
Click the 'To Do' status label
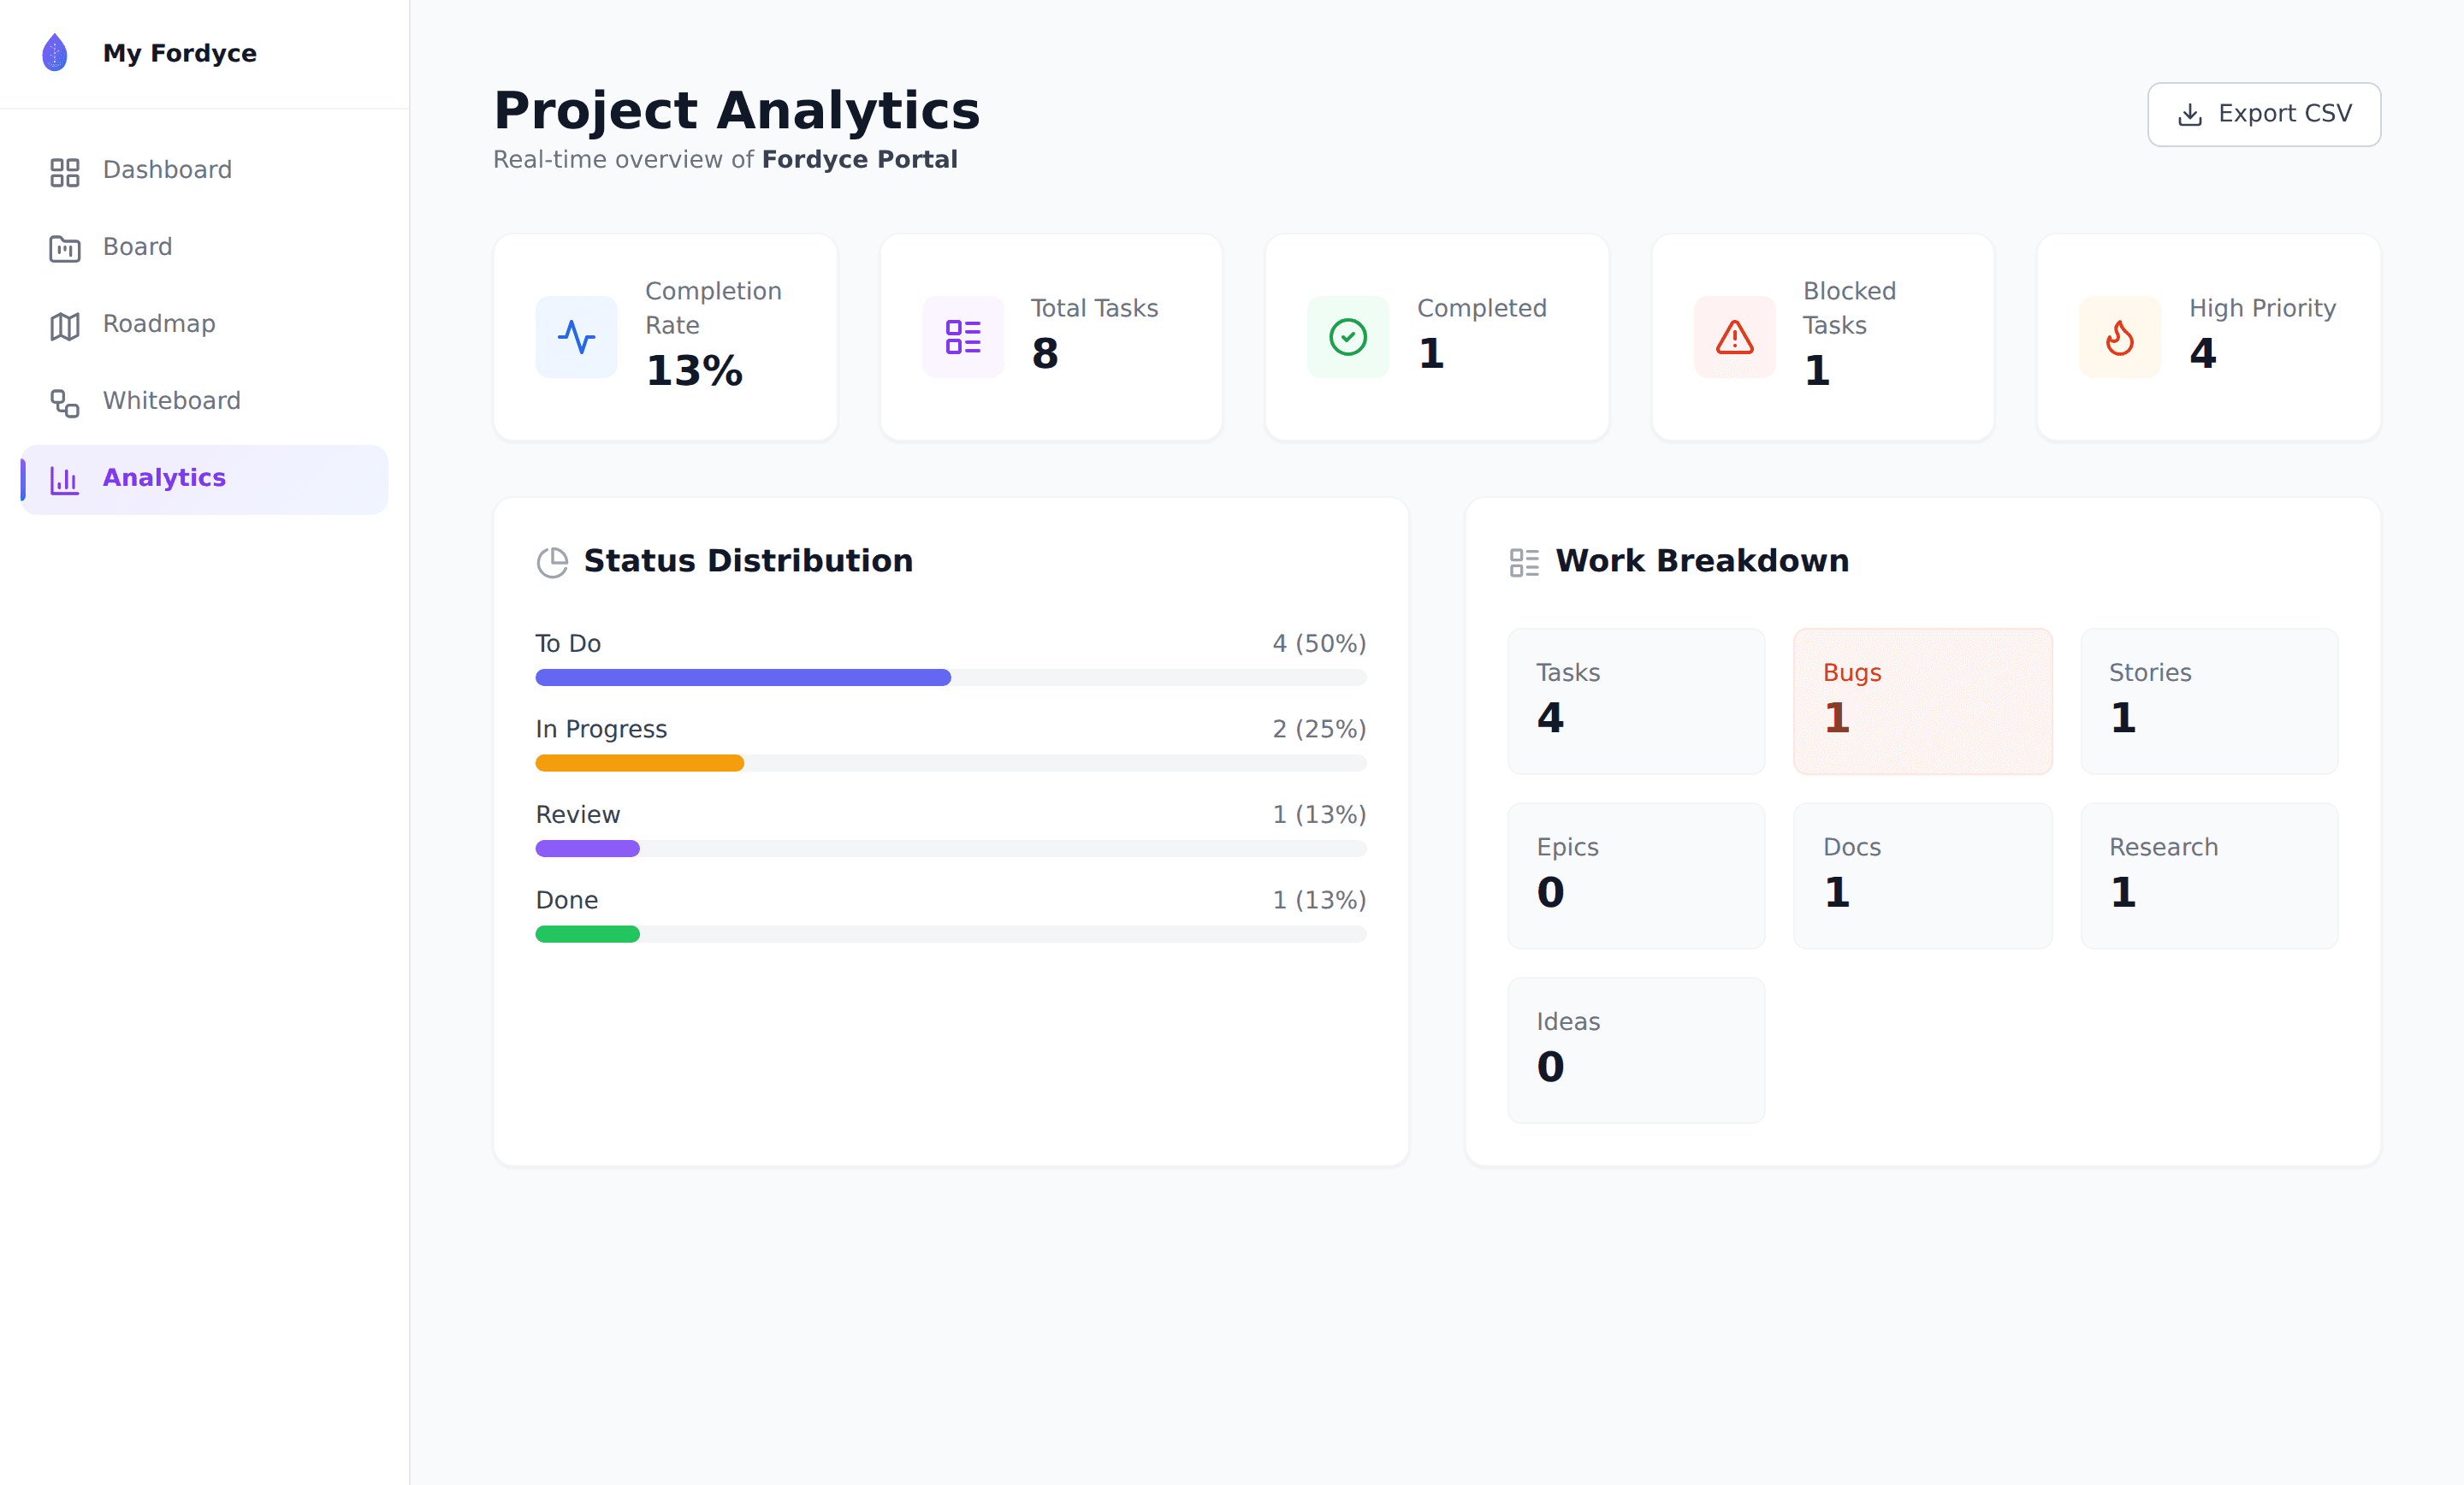568,643
